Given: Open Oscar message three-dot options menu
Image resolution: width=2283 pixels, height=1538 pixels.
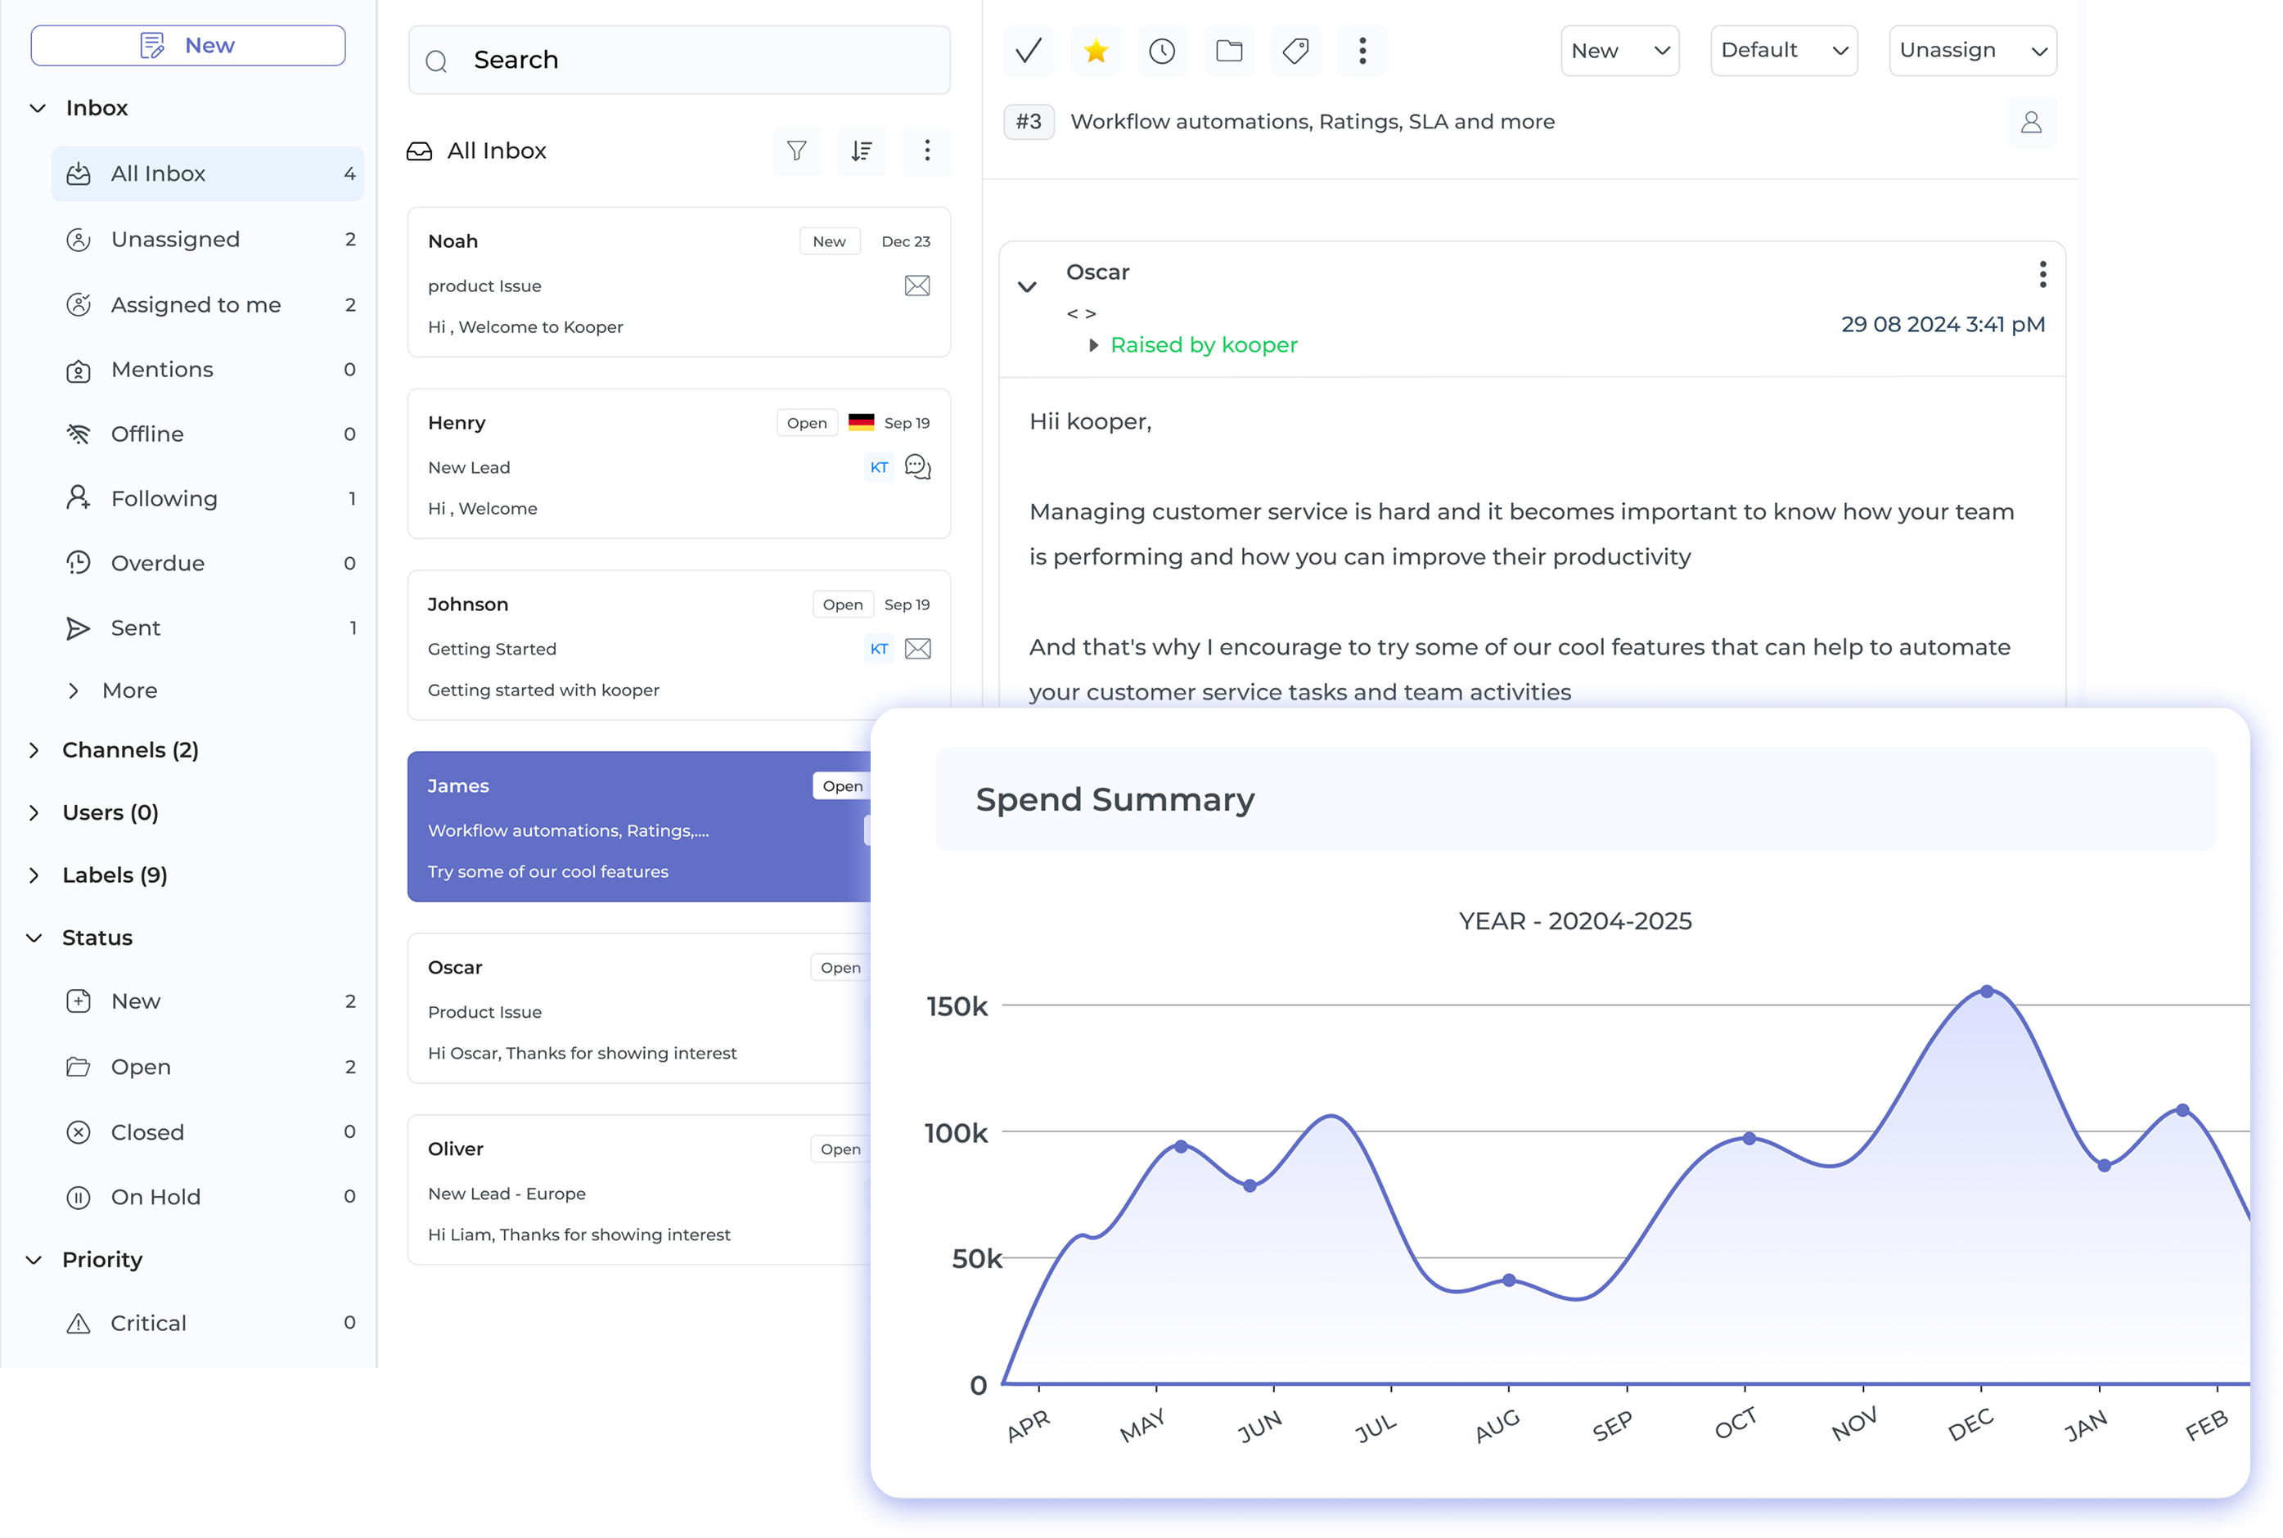Looking at the screenshot, I should [x=2042, y=274].
